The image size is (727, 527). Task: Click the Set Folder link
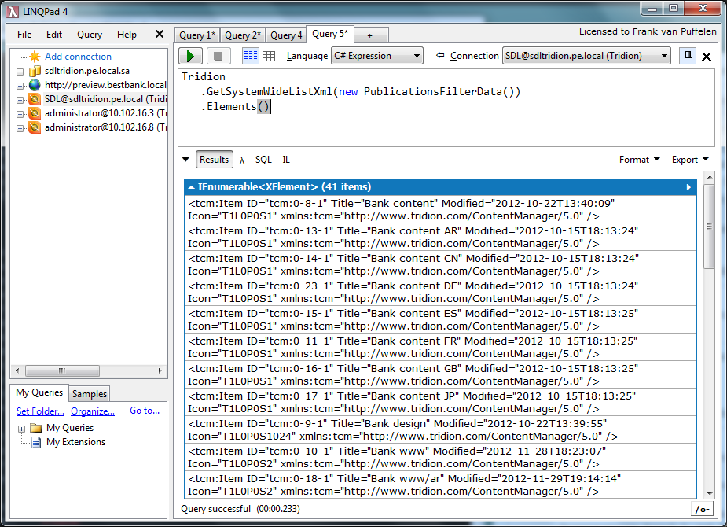(x=40, y=411)
